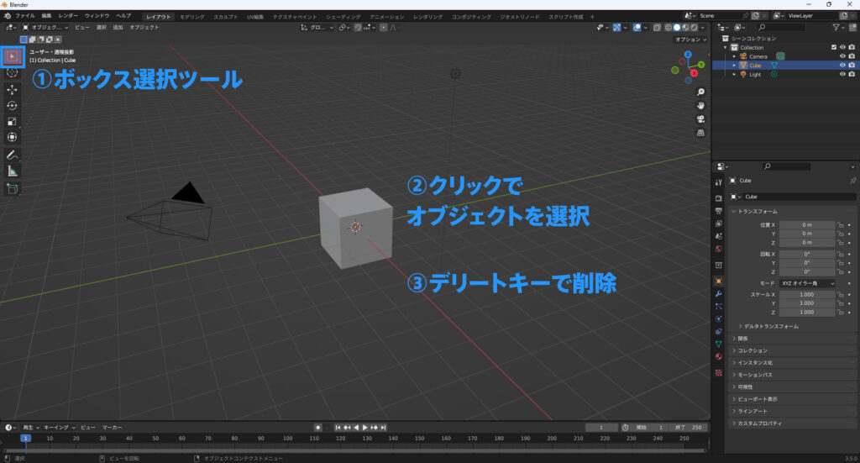Select solid viewport shading mode
This screenshot has height=463, width=860.
coord(677,28)
